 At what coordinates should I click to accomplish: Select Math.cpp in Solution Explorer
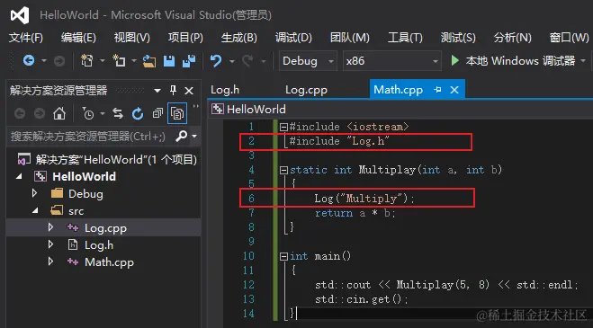coord(109,262)
